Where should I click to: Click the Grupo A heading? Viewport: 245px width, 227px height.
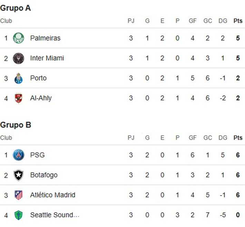click(16, 8)
